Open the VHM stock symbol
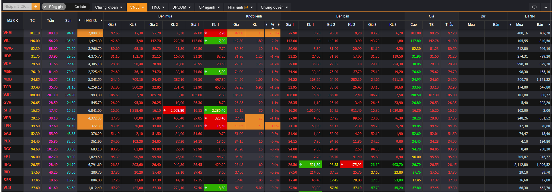Screen dimensions: 552x192 [8, 33]
